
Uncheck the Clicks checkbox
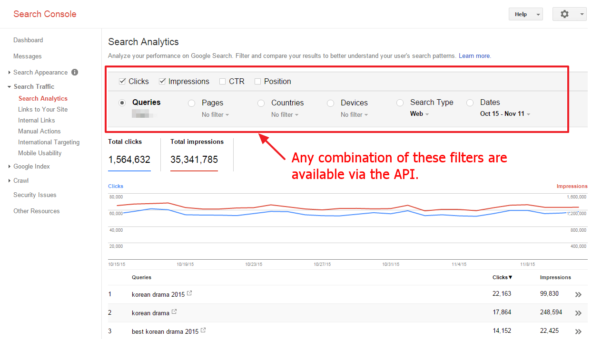[122, 82]
